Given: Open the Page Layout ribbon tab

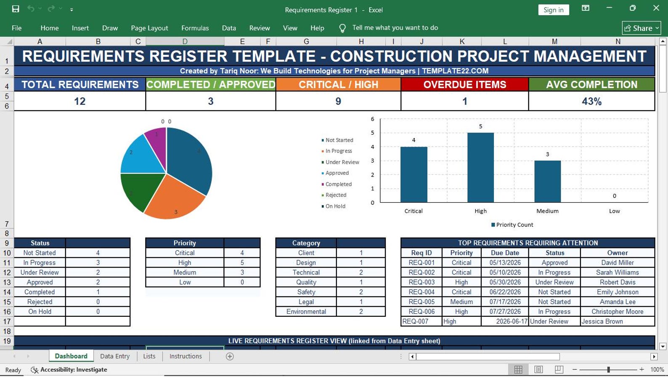Looking at the screenshot, I should coord(149,28).
